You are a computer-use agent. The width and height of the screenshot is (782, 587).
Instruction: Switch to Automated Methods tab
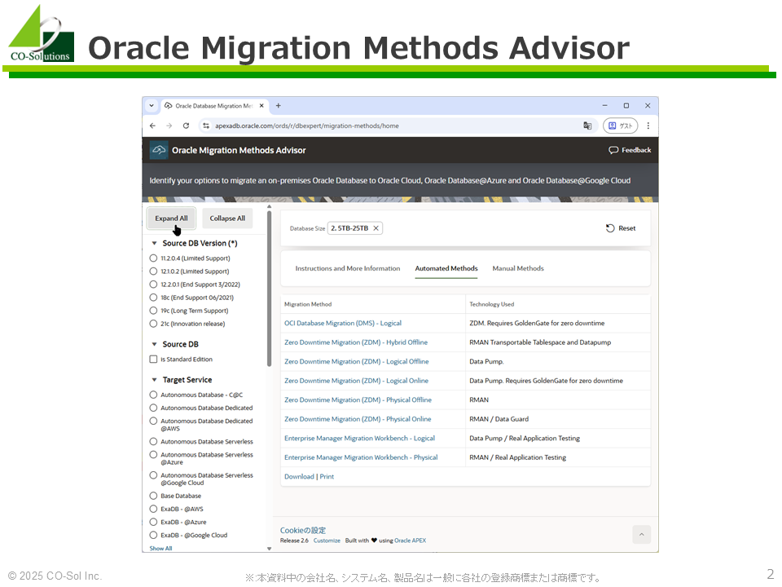[446, 268]
